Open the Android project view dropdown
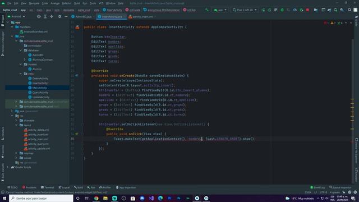The image size is (359, 202). coord(16,16)
